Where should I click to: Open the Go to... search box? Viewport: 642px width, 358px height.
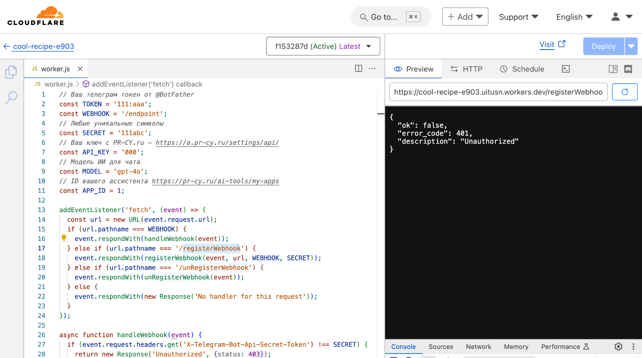391,17
